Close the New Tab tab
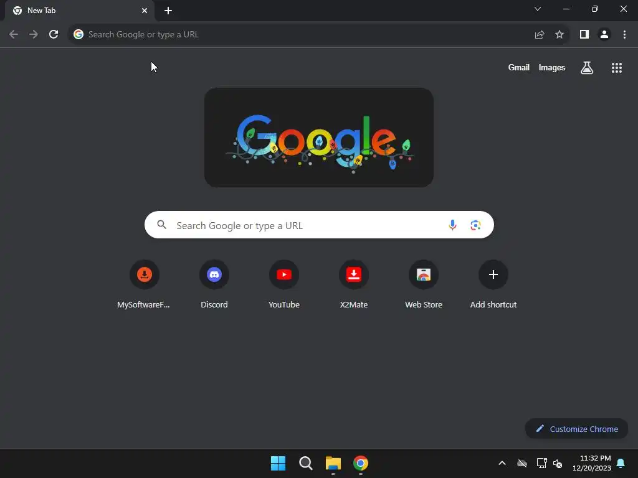The height and width of the screenshot is (478, 638). [145, 11]
